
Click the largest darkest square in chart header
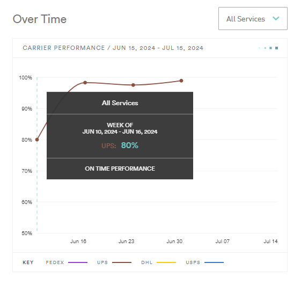pos(277,48)
